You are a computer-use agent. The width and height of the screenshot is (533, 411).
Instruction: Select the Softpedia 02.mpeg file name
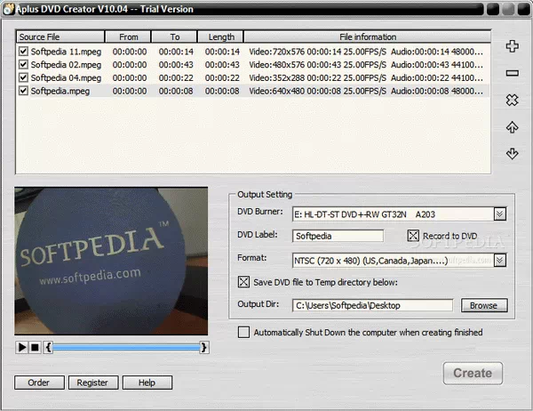coord(66,64)
